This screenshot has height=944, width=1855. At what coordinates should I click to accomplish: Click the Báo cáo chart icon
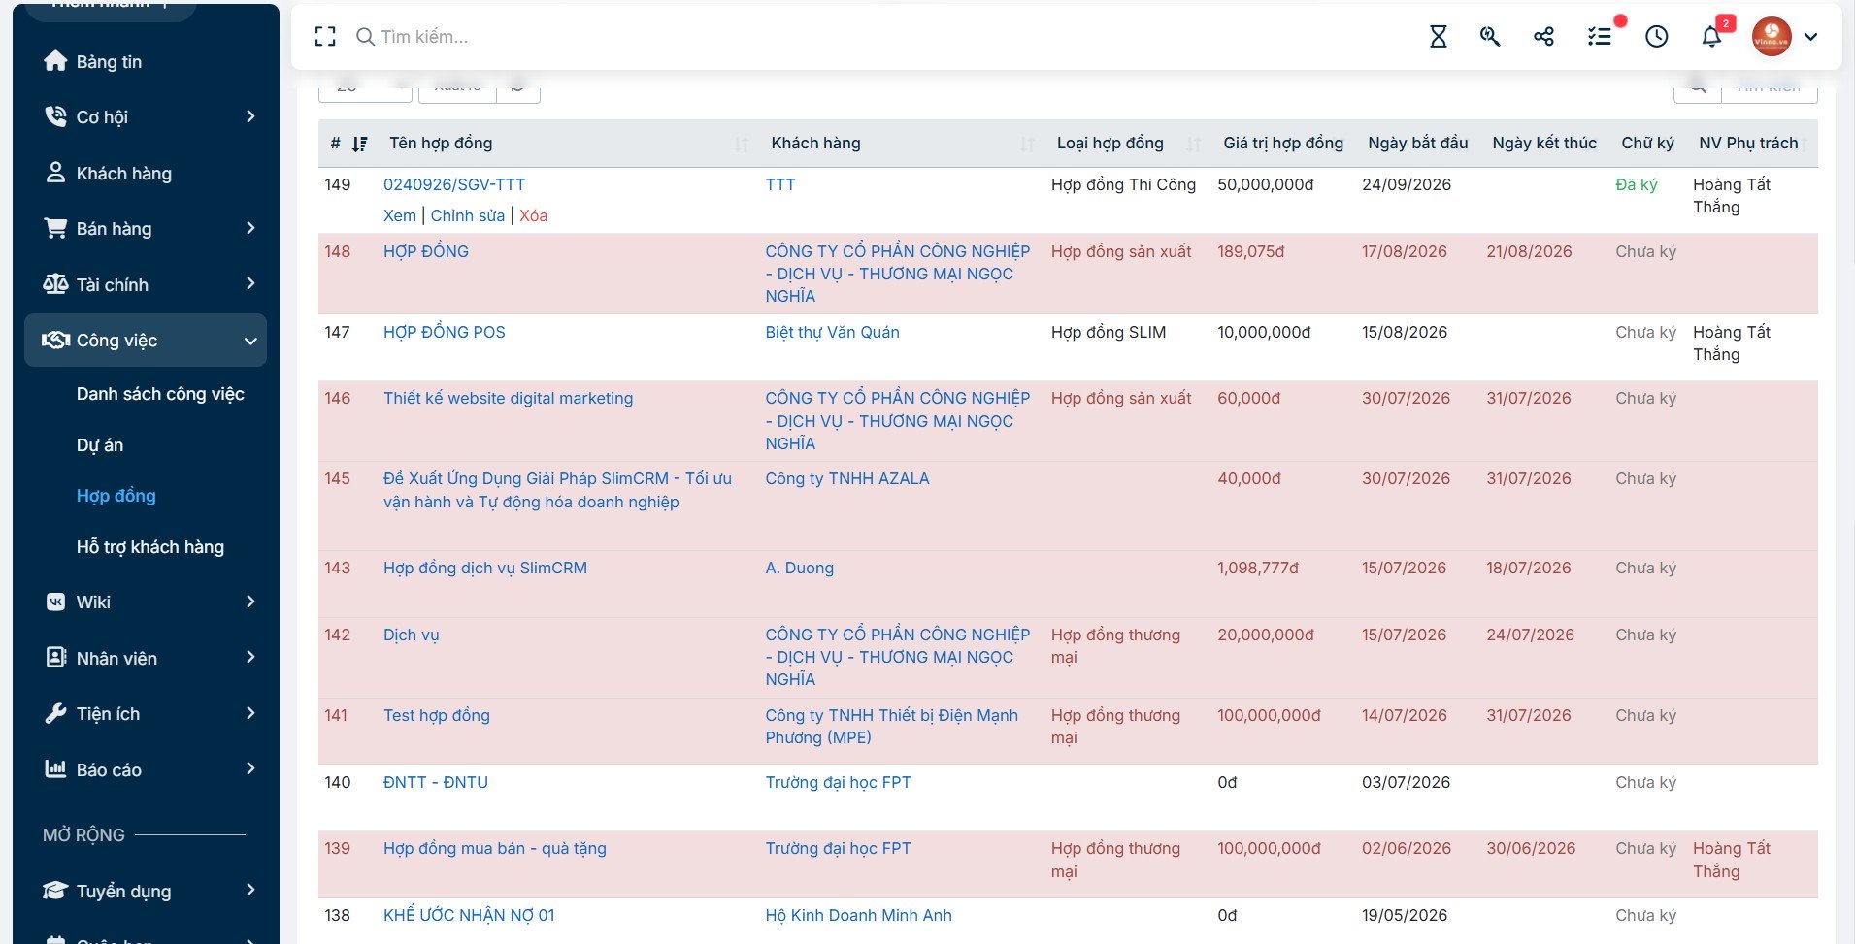click(55, 769)
